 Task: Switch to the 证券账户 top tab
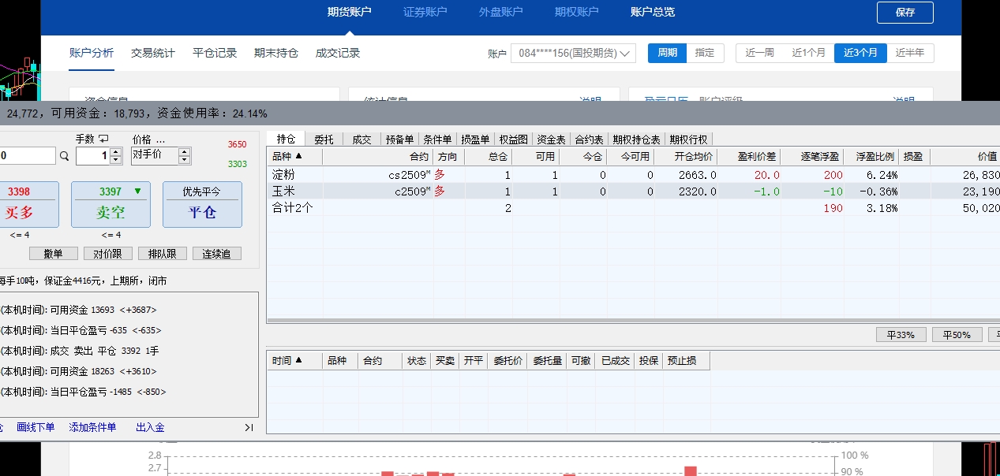425,12
